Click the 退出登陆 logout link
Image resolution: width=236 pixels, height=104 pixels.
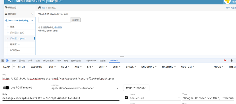[58, 28]
